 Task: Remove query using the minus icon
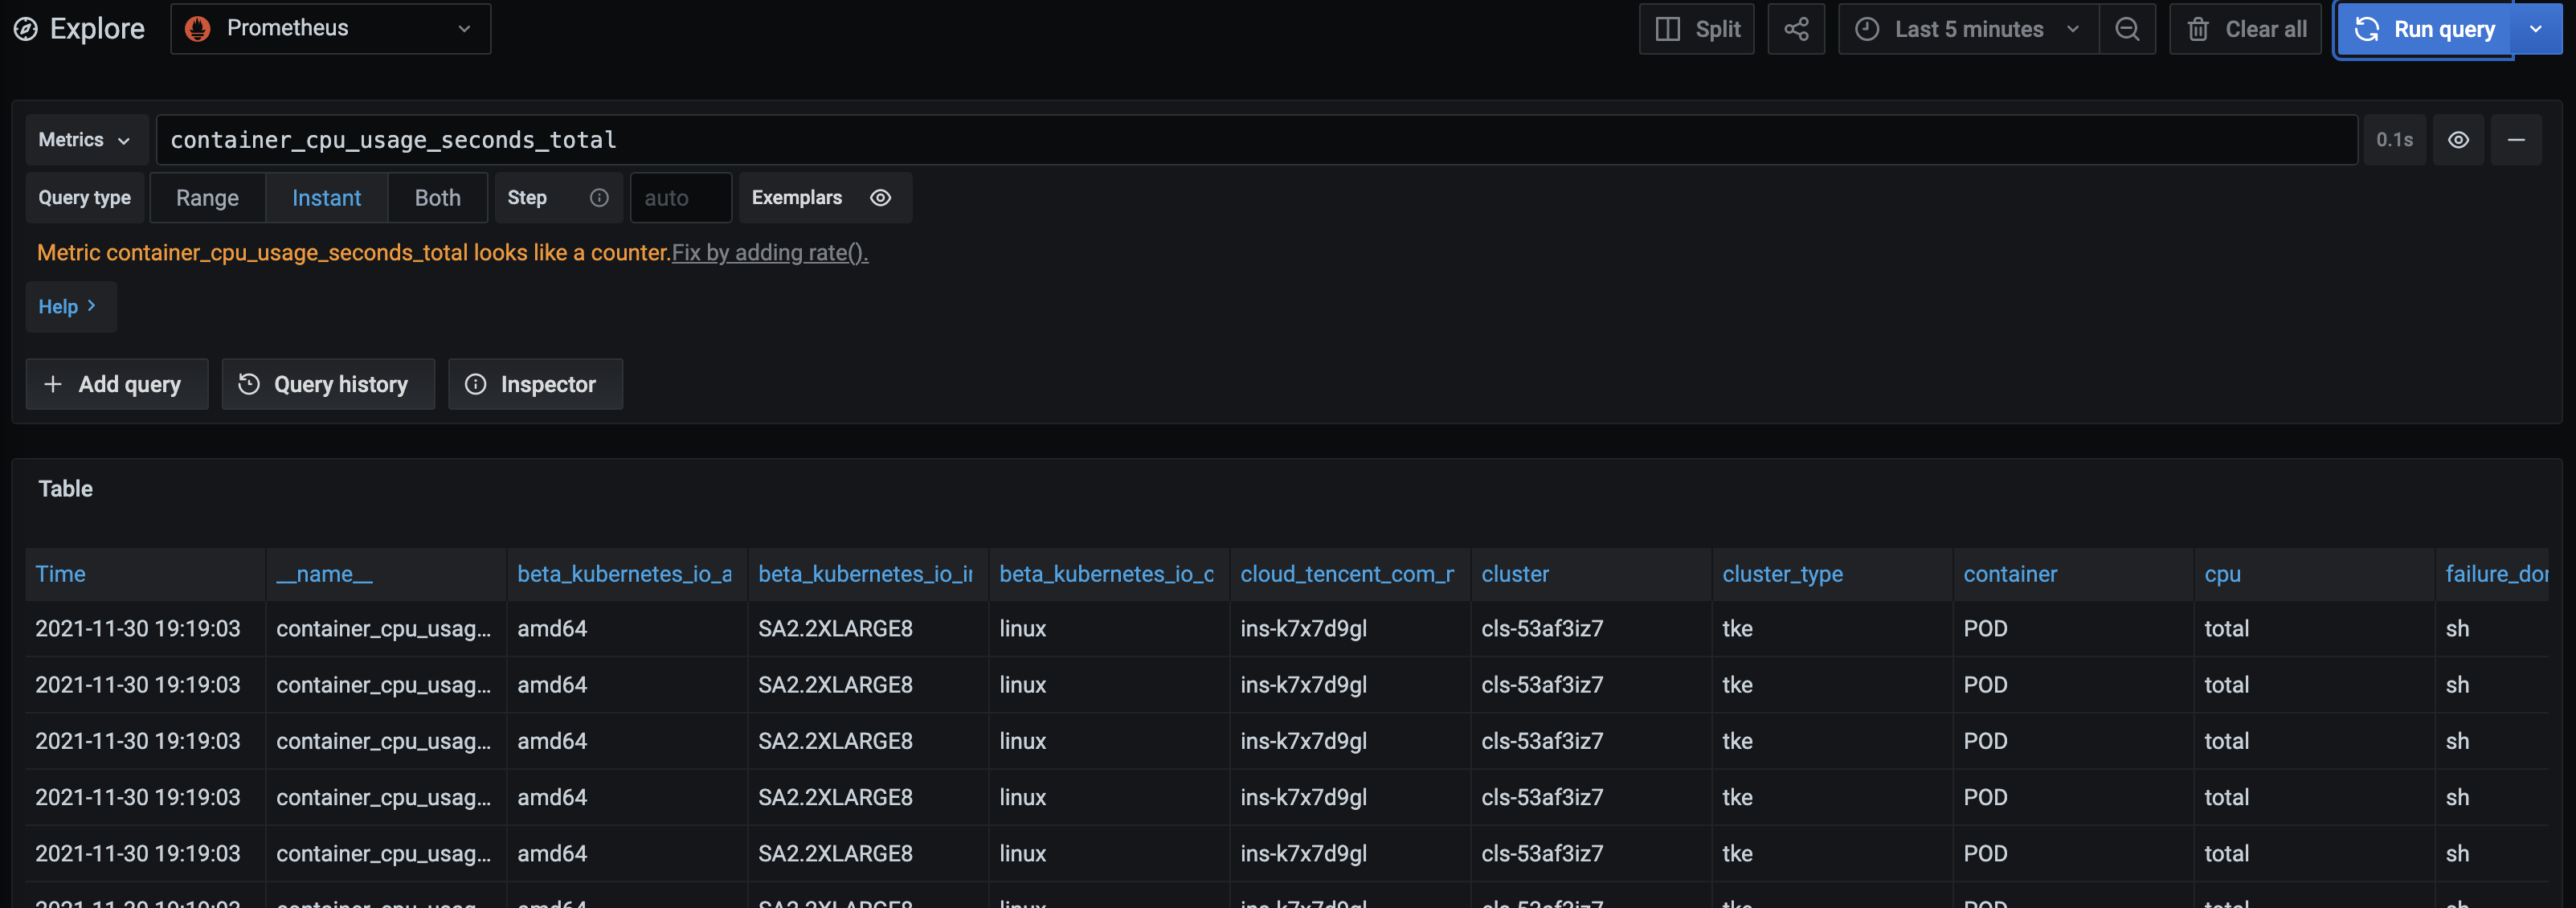[2515, 140]
